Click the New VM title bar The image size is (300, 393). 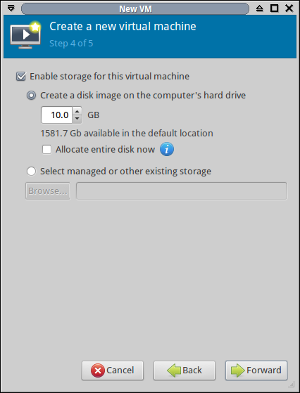tap(135, 8)
